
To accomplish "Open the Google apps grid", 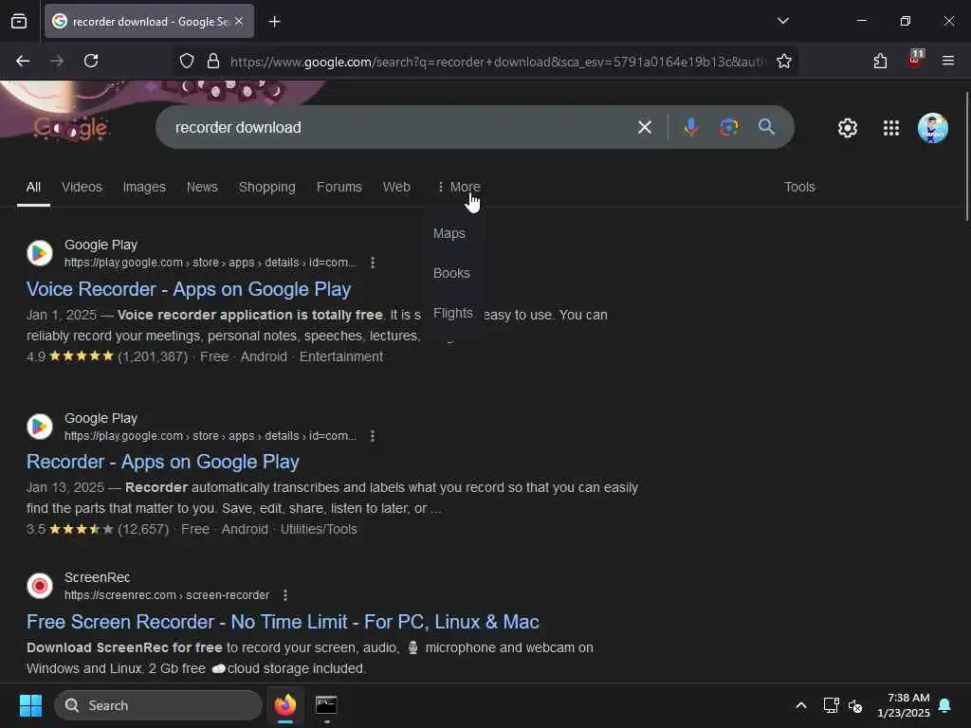I will point(891,128).
